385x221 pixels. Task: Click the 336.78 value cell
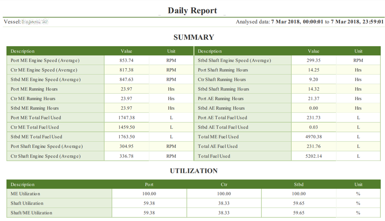tap(126, 156)
